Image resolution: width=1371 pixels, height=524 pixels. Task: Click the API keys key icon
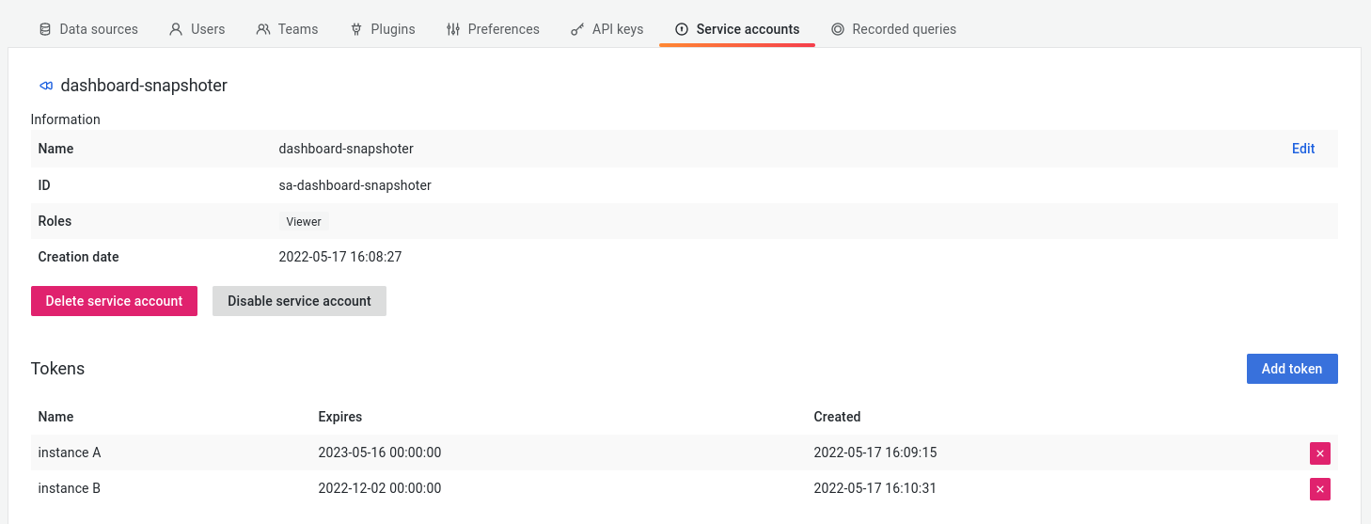(x=577, y=29)
